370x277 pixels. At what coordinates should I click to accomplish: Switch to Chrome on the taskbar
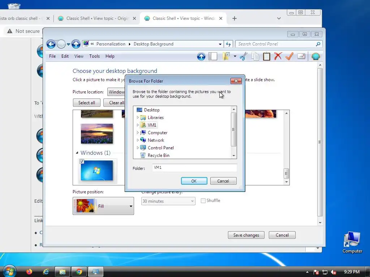click(79, 272)
